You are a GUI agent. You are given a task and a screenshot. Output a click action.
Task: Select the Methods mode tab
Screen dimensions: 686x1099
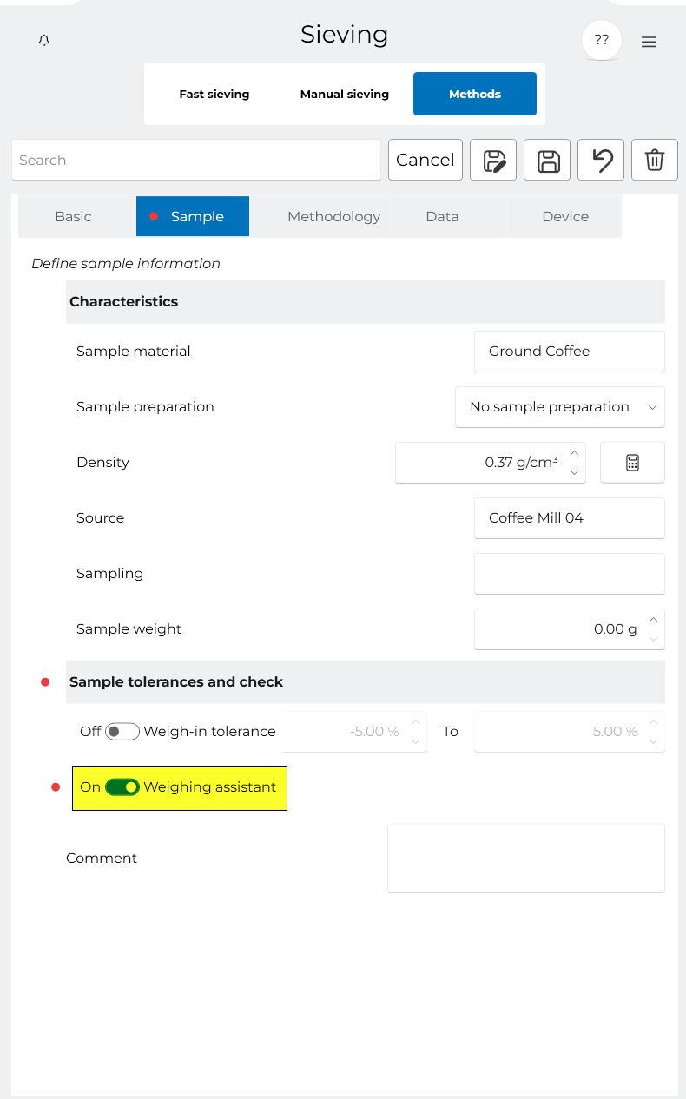[x=475, y=94]
